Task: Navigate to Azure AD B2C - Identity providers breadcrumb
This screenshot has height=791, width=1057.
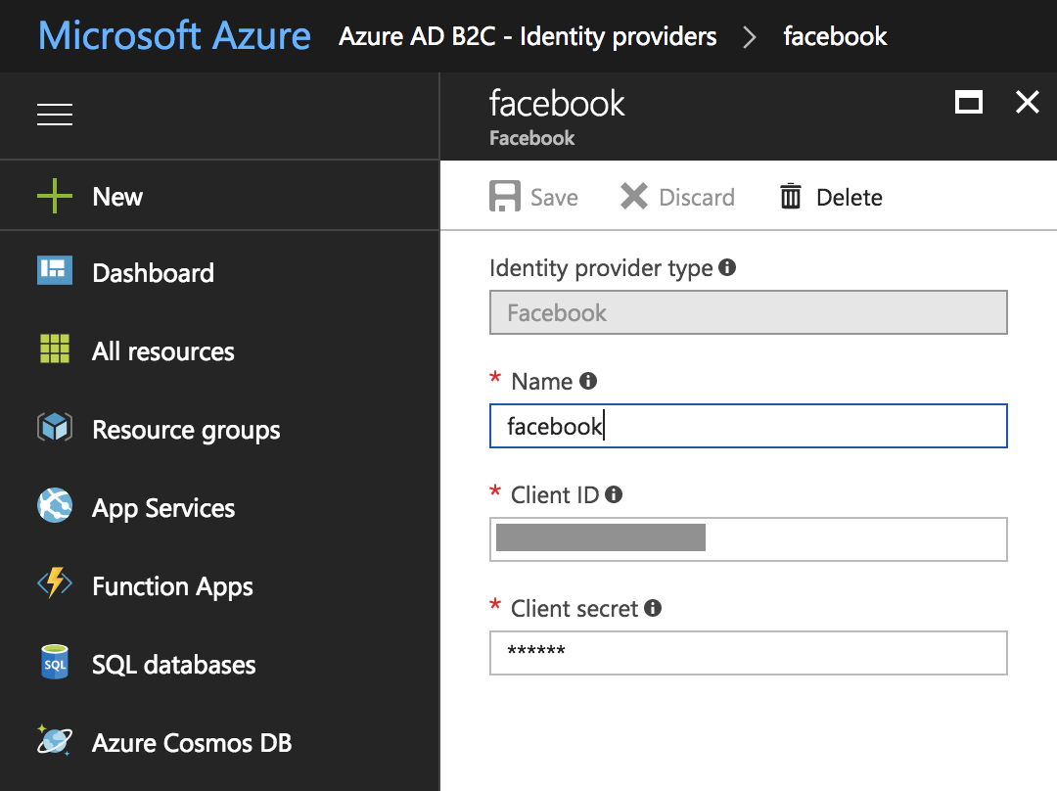Action: click(x=528, y=36)
